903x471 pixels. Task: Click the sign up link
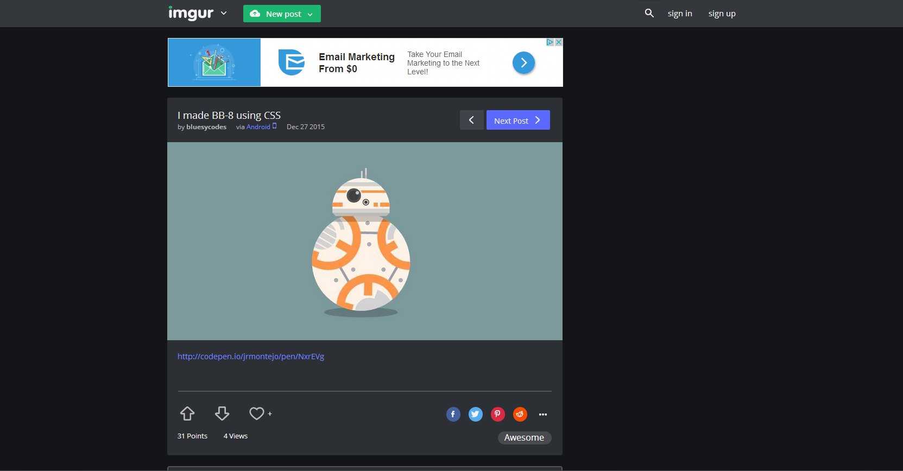coord(722,14)
